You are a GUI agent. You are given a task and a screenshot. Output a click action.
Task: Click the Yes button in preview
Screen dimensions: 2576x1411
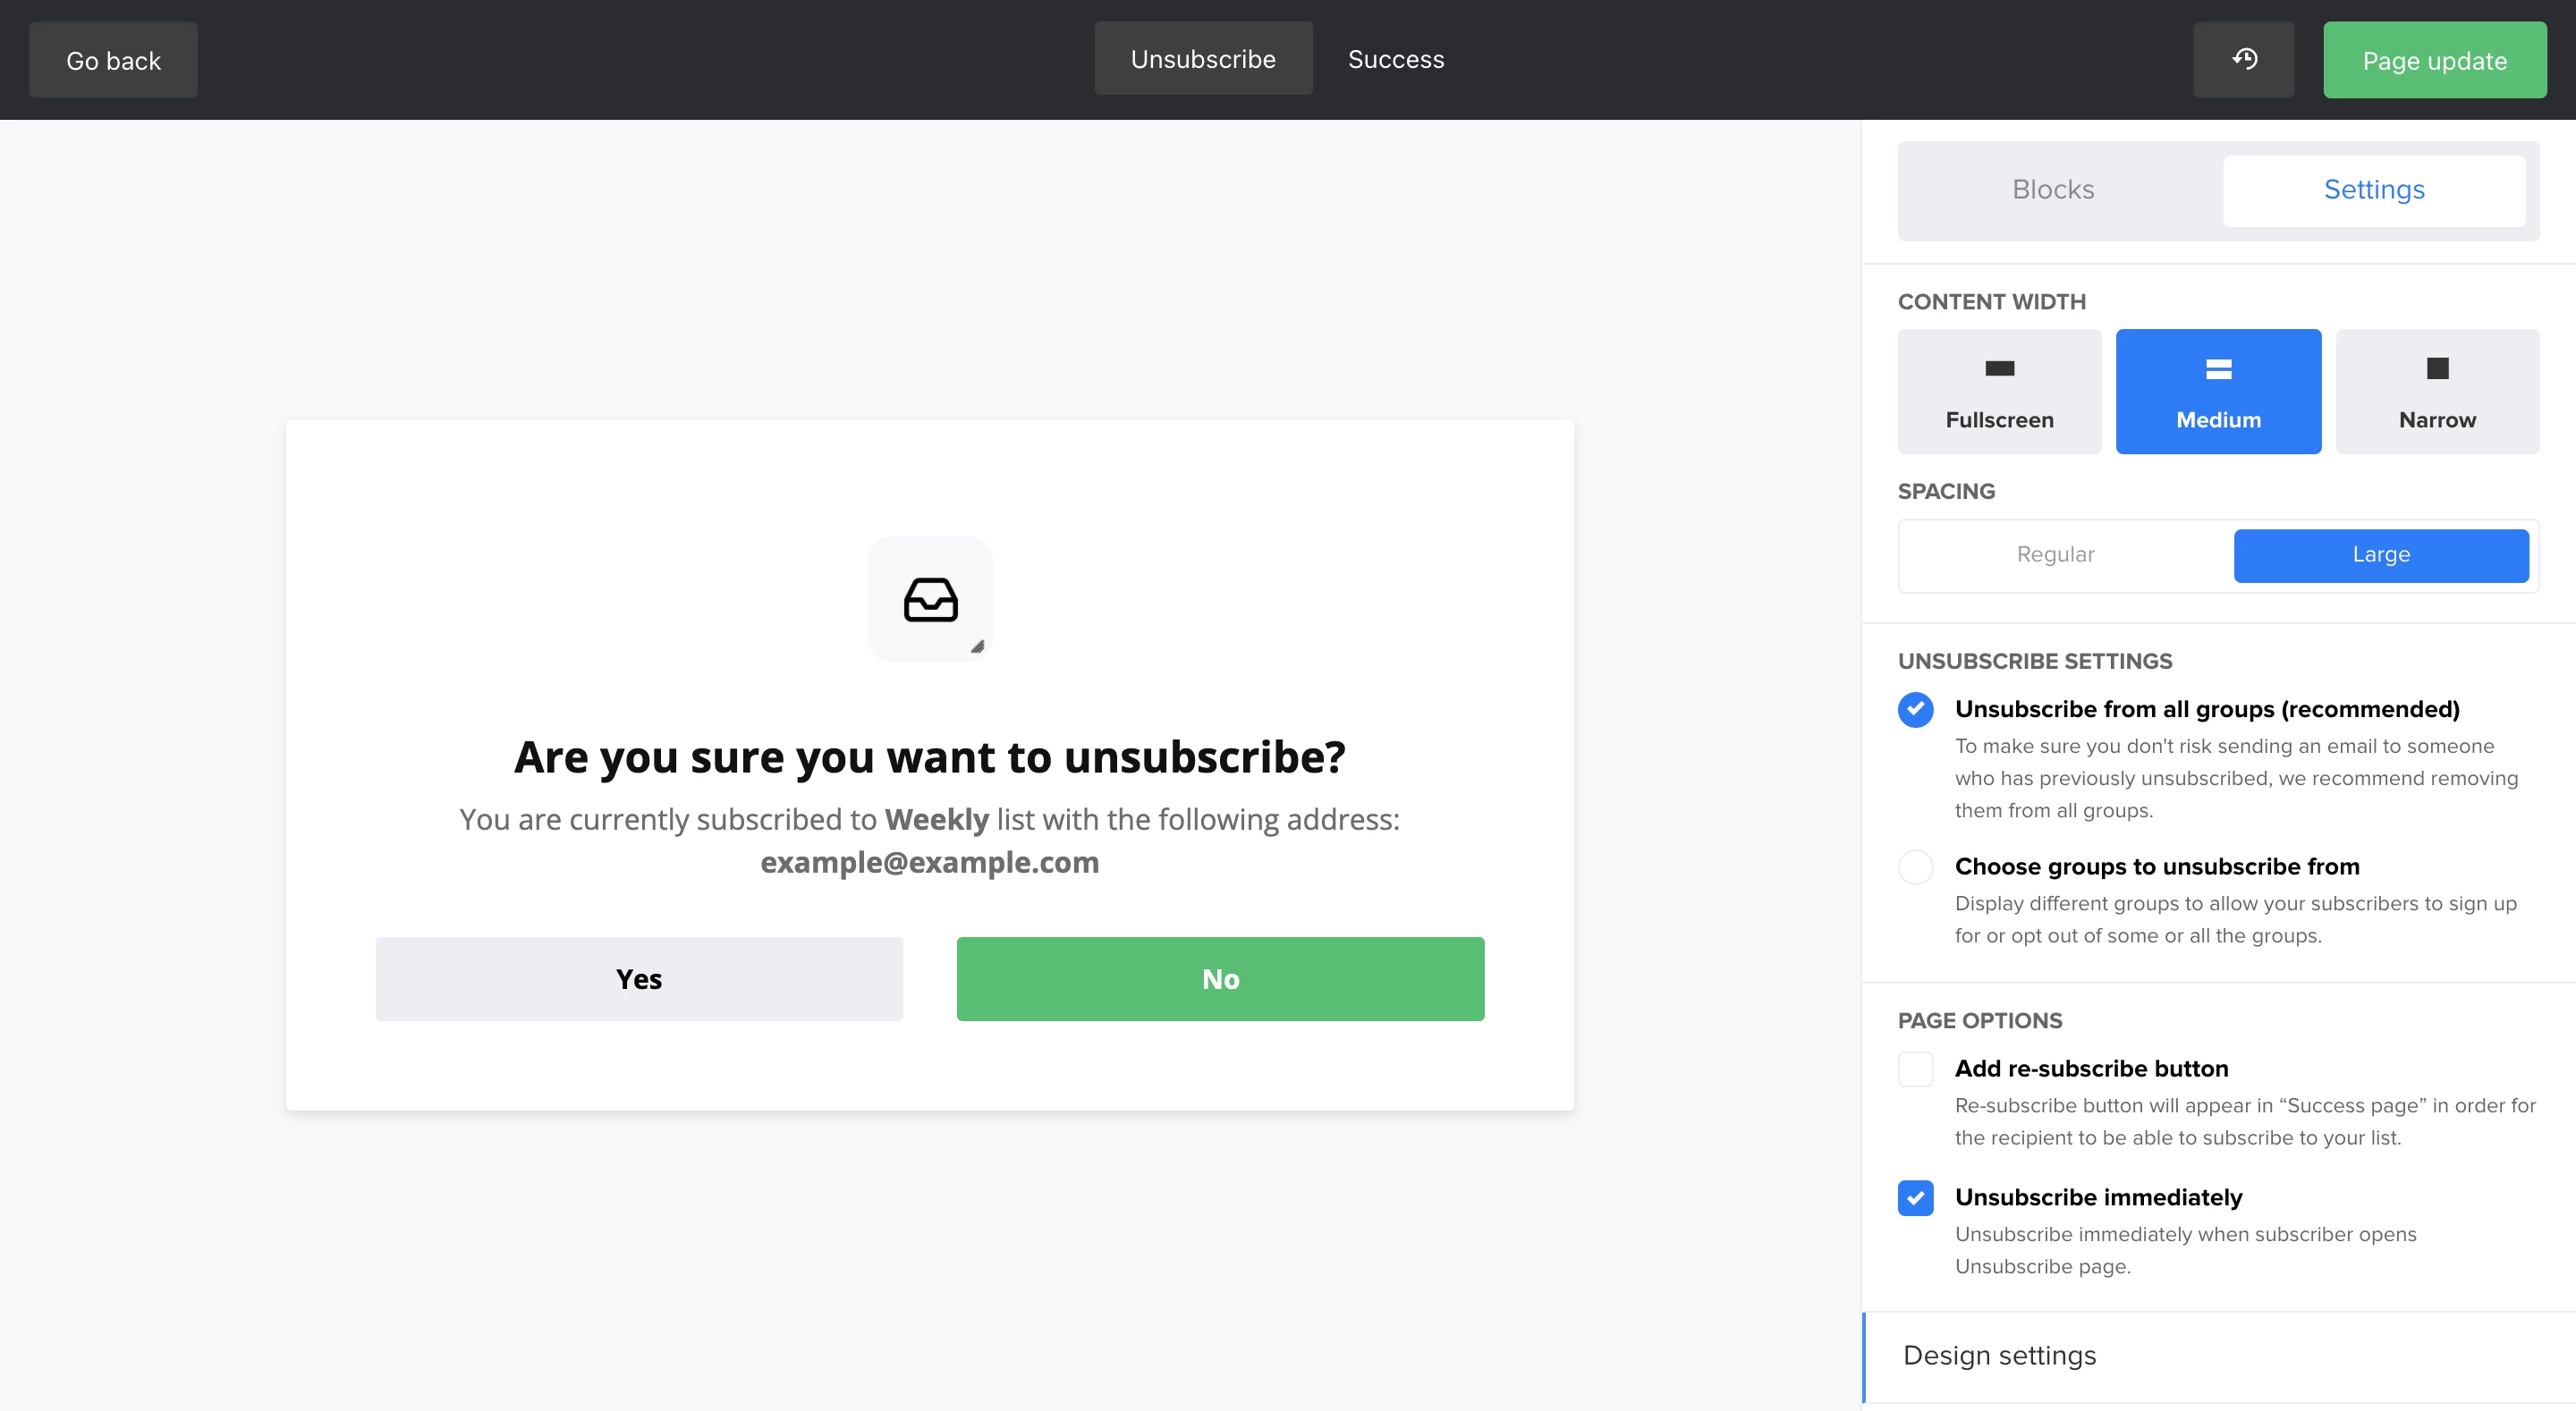638,979
